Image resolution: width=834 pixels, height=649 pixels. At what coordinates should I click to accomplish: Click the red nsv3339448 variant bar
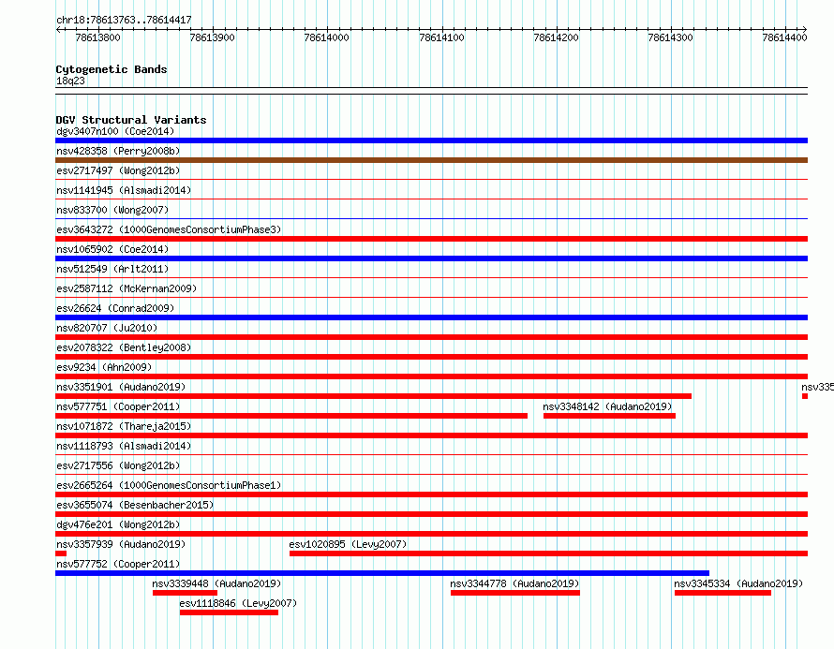pyautogui.click(x=186, y=593)
